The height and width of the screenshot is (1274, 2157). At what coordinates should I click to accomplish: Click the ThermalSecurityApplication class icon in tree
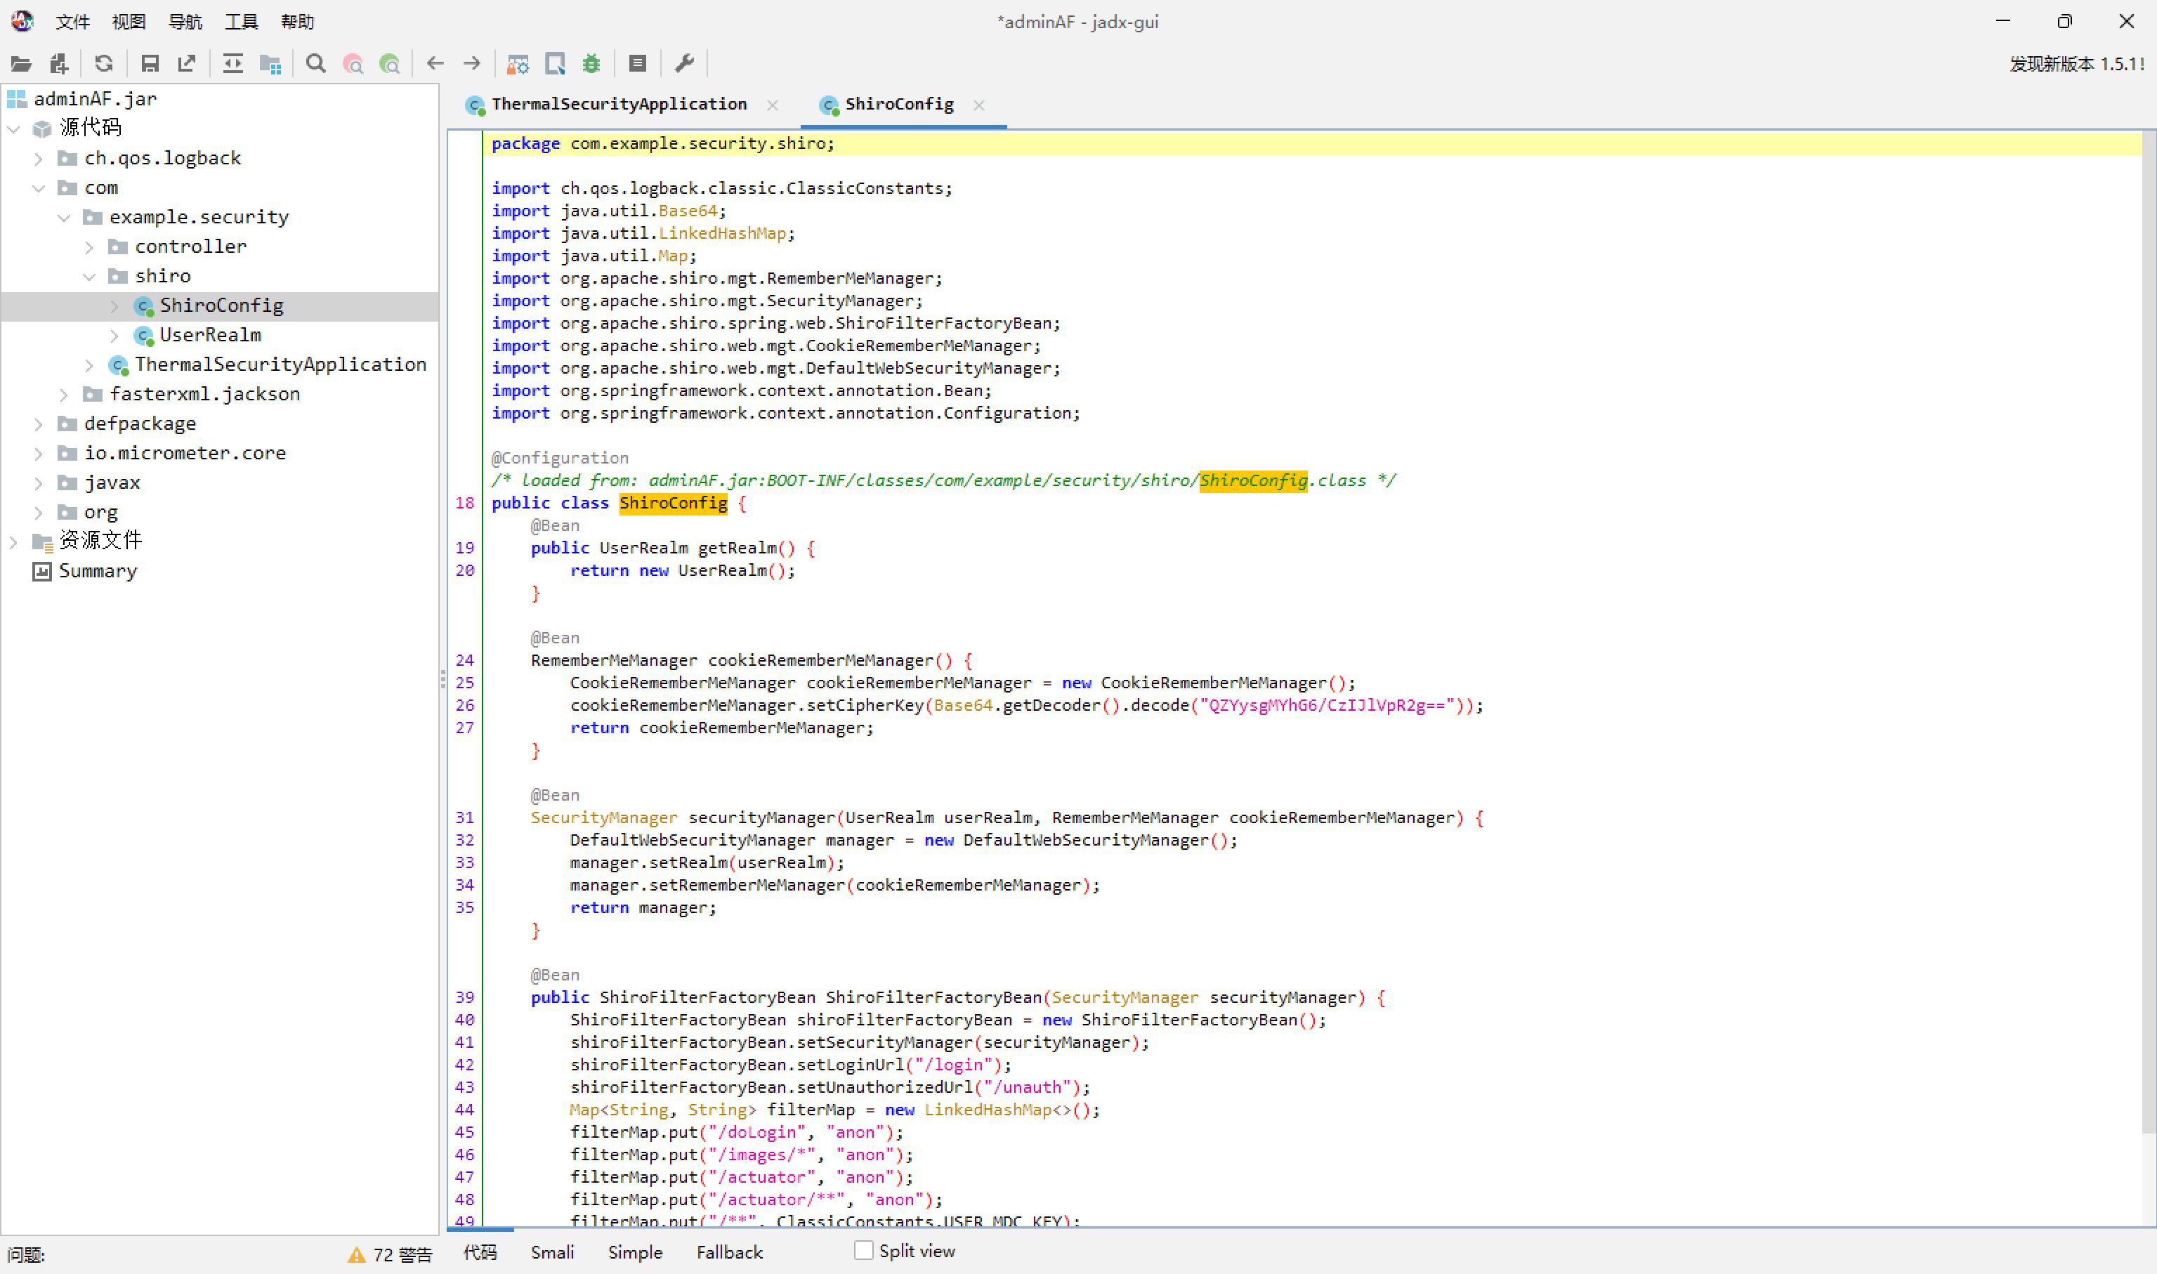[x=119, y=365]
